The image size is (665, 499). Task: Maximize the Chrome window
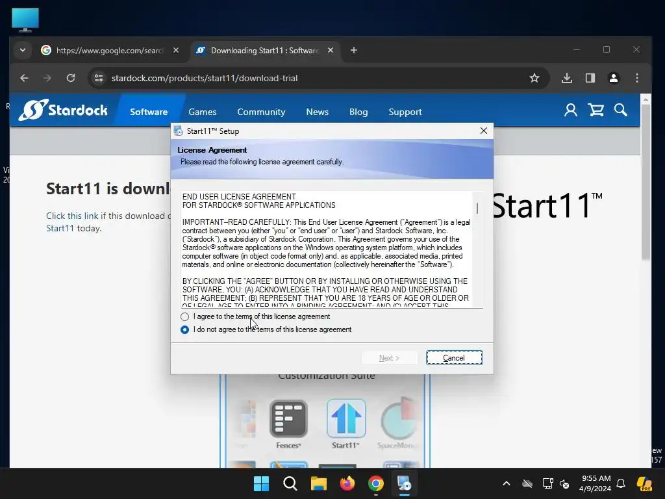(607, 49)
